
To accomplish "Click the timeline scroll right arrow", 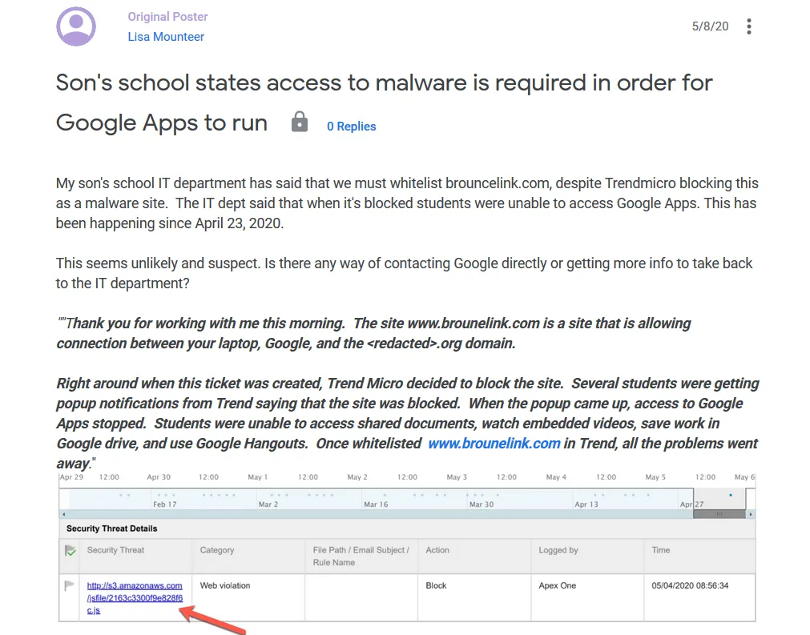I will point(751,514).
